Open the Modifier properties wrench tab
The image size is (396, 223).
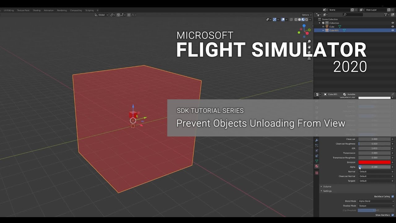316,140
